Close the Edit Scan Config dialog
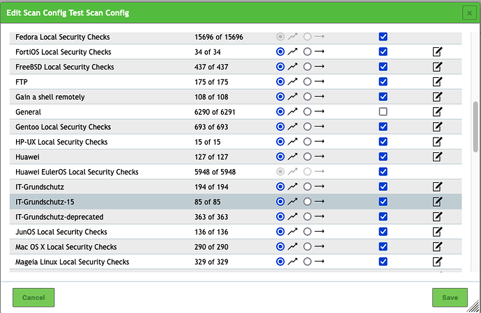Image resolution: width=481 pixels, height=313 pixels. [x=469, y=13]
